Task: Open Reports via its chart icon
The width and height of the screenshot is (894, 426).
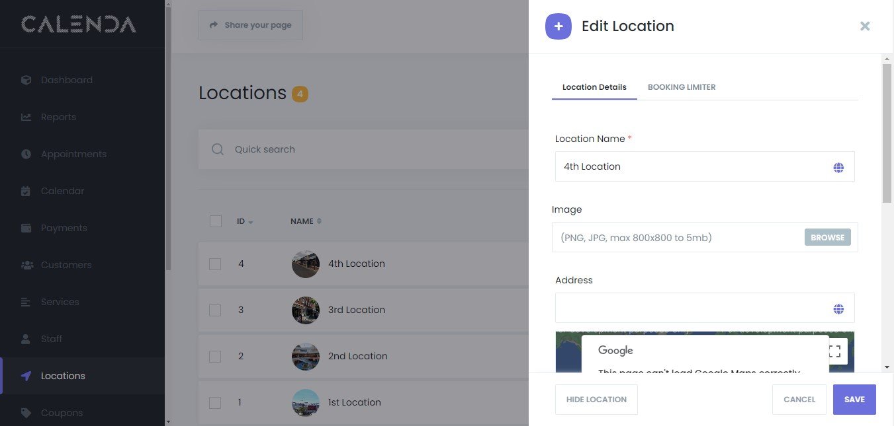Action: click(26, 117)
